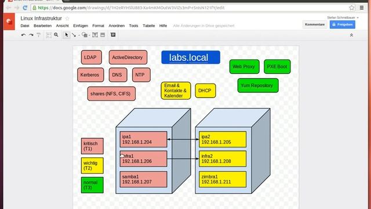This screenshot has height=209, width=371.
Task: Select the line drawing tool
Action: pyautogui.click(x=74, y=35)
